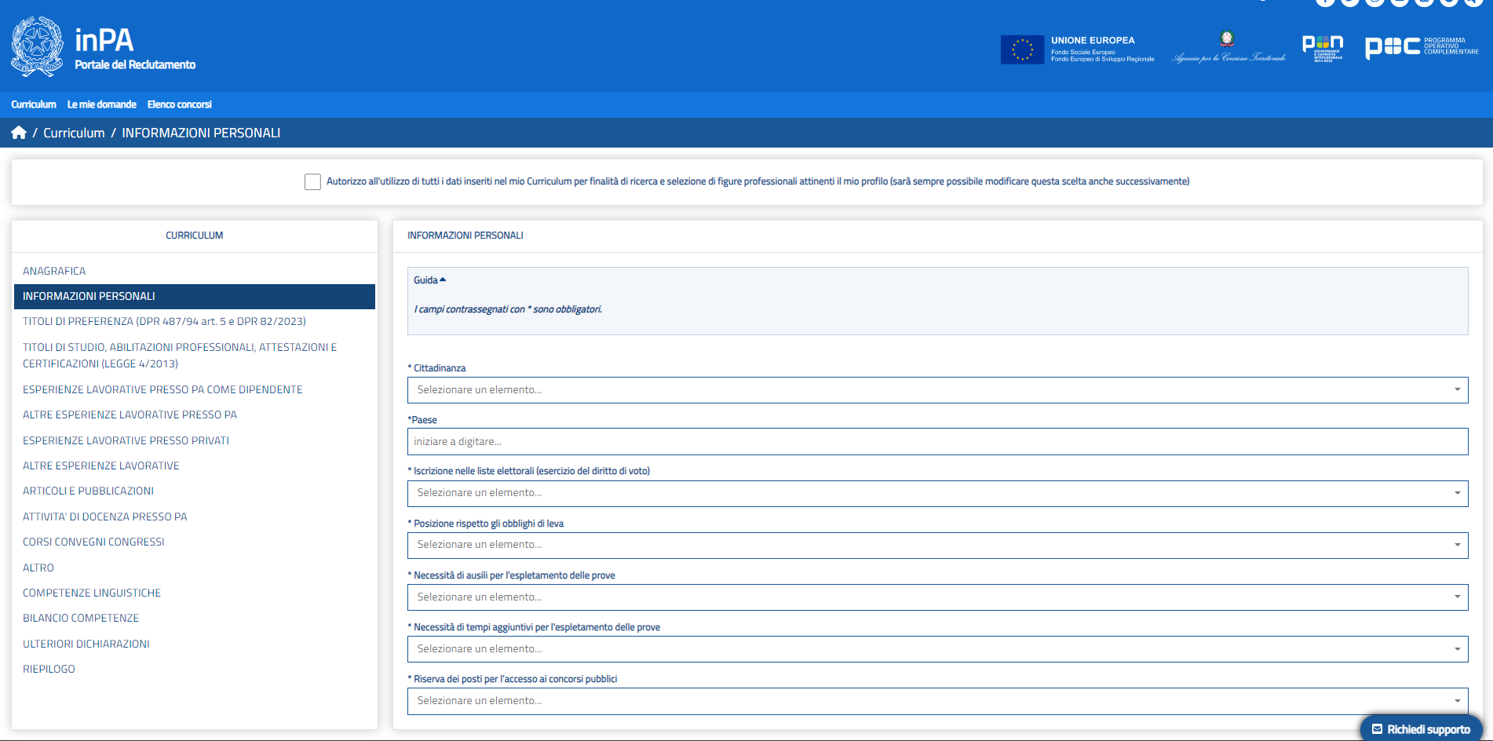Open the Iscrizione nelle liste elettorali dropdown
The width and height of the screenshot is (1493, 741).
coord(937,493)
